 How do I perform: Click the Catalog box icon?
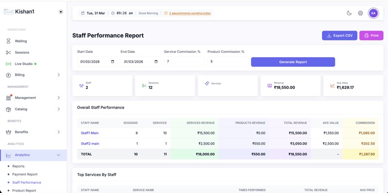(x=8, y=109)
